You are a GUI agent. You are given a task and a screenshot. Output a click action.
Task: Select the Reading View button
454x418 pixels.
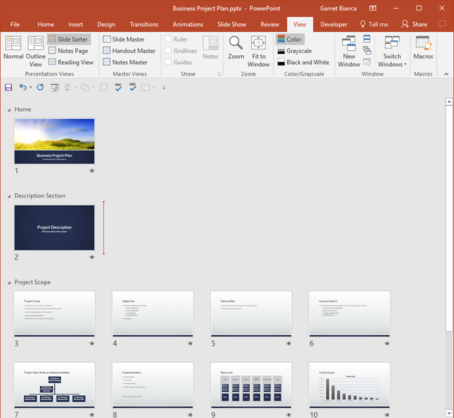(x=71, y=62)
